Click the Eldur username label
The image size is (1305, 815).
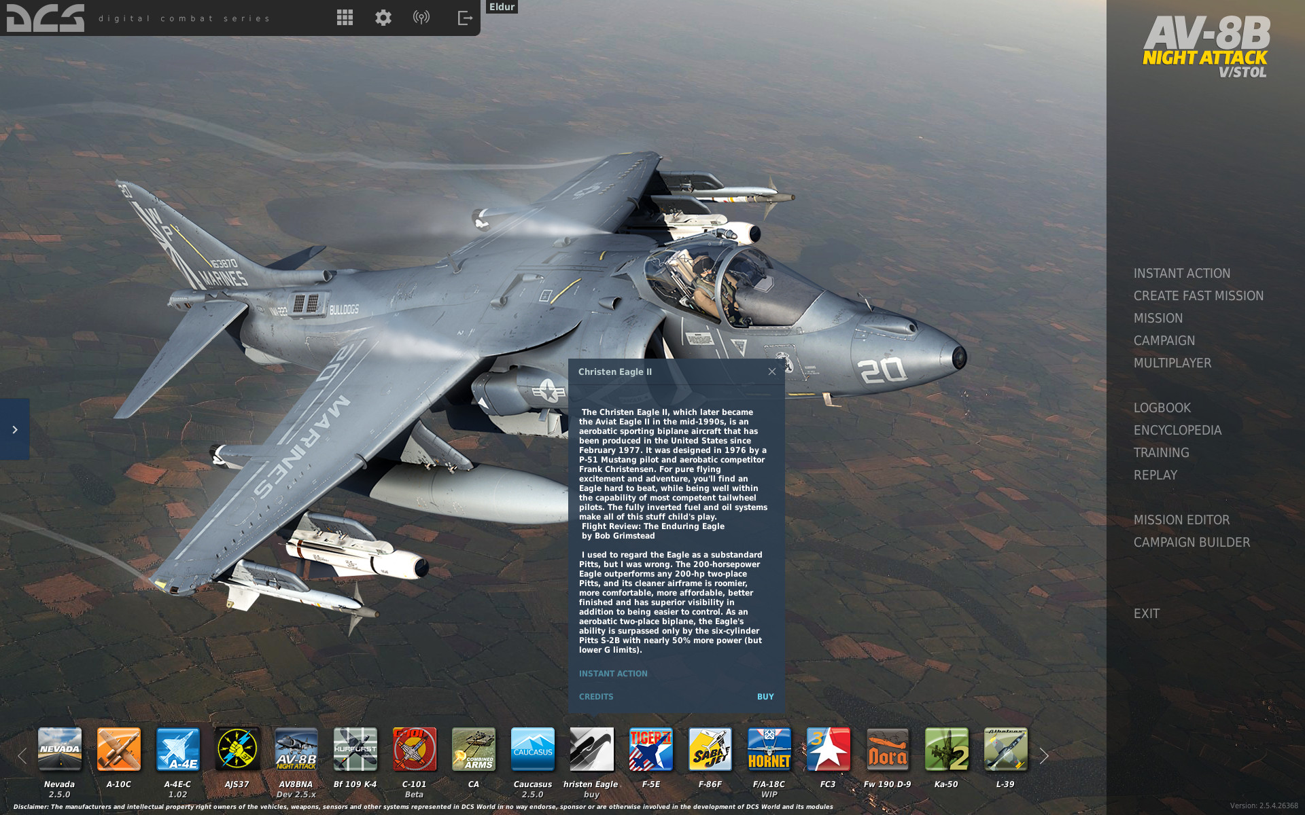(502, 7)
